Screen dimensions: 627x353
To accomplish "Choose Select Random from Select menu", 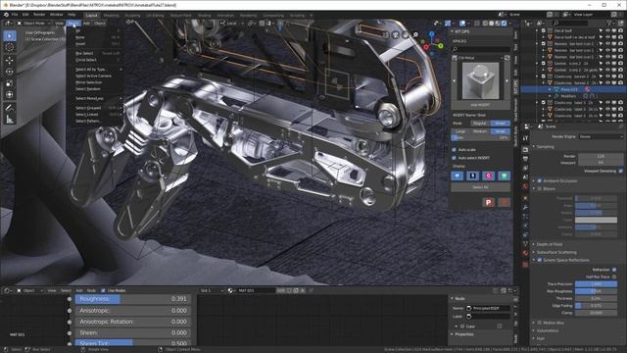I will click(88, 89).
